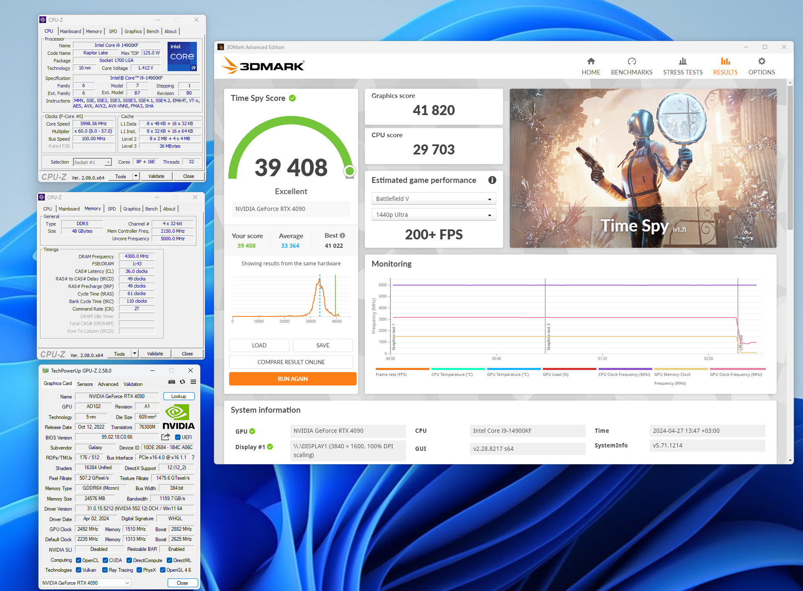
Task: Expand the Tools dropdown arrow in top CPU-Z window
Action: (x=136, y=176)
